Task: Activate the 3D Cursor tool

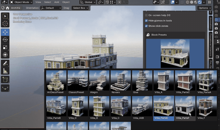Action: pos(5,24)
